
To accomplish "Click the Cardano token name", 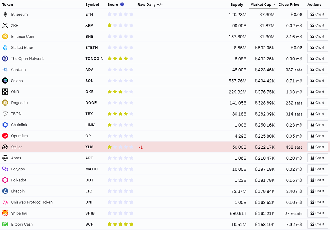I will pos(18,70).
